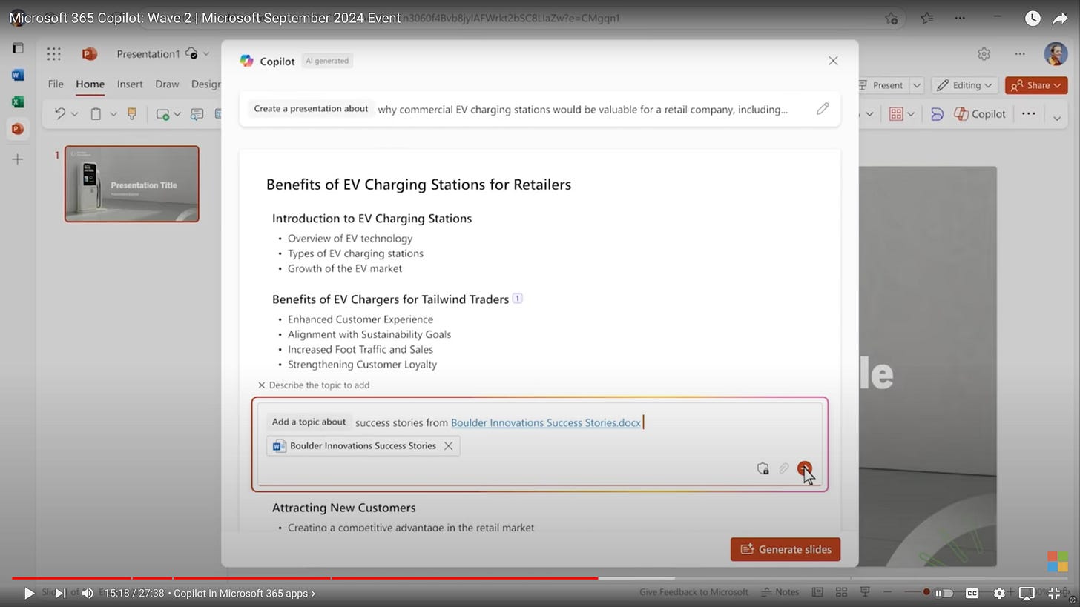This screenshot has height=607, width=1080.
Task: Toggle Notes pane in status bar
Action: click(780, 592)
